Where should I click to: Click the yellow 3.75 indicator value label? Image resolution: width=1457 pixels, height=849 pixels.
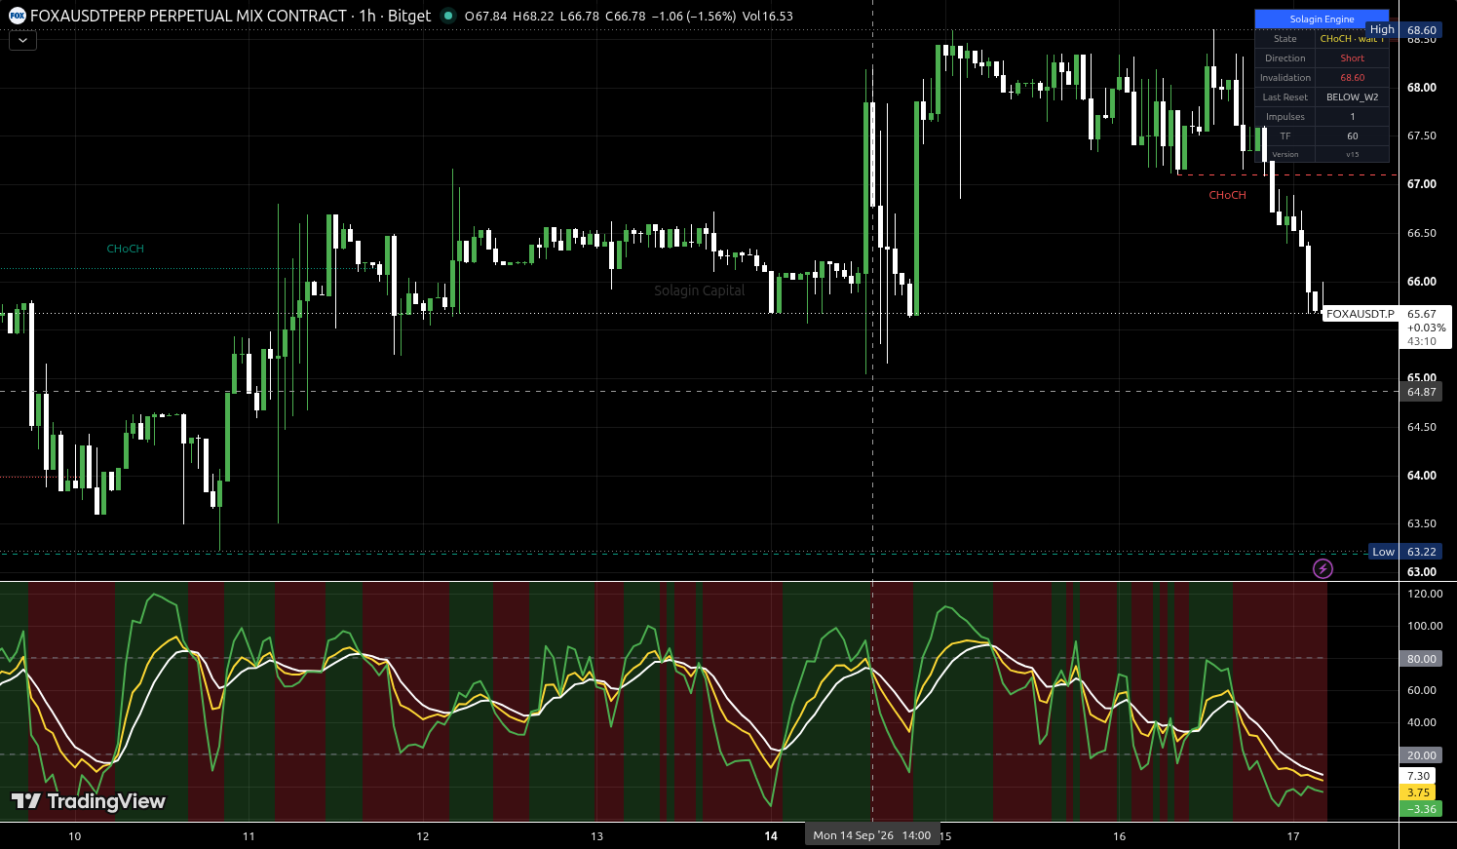1418,792
